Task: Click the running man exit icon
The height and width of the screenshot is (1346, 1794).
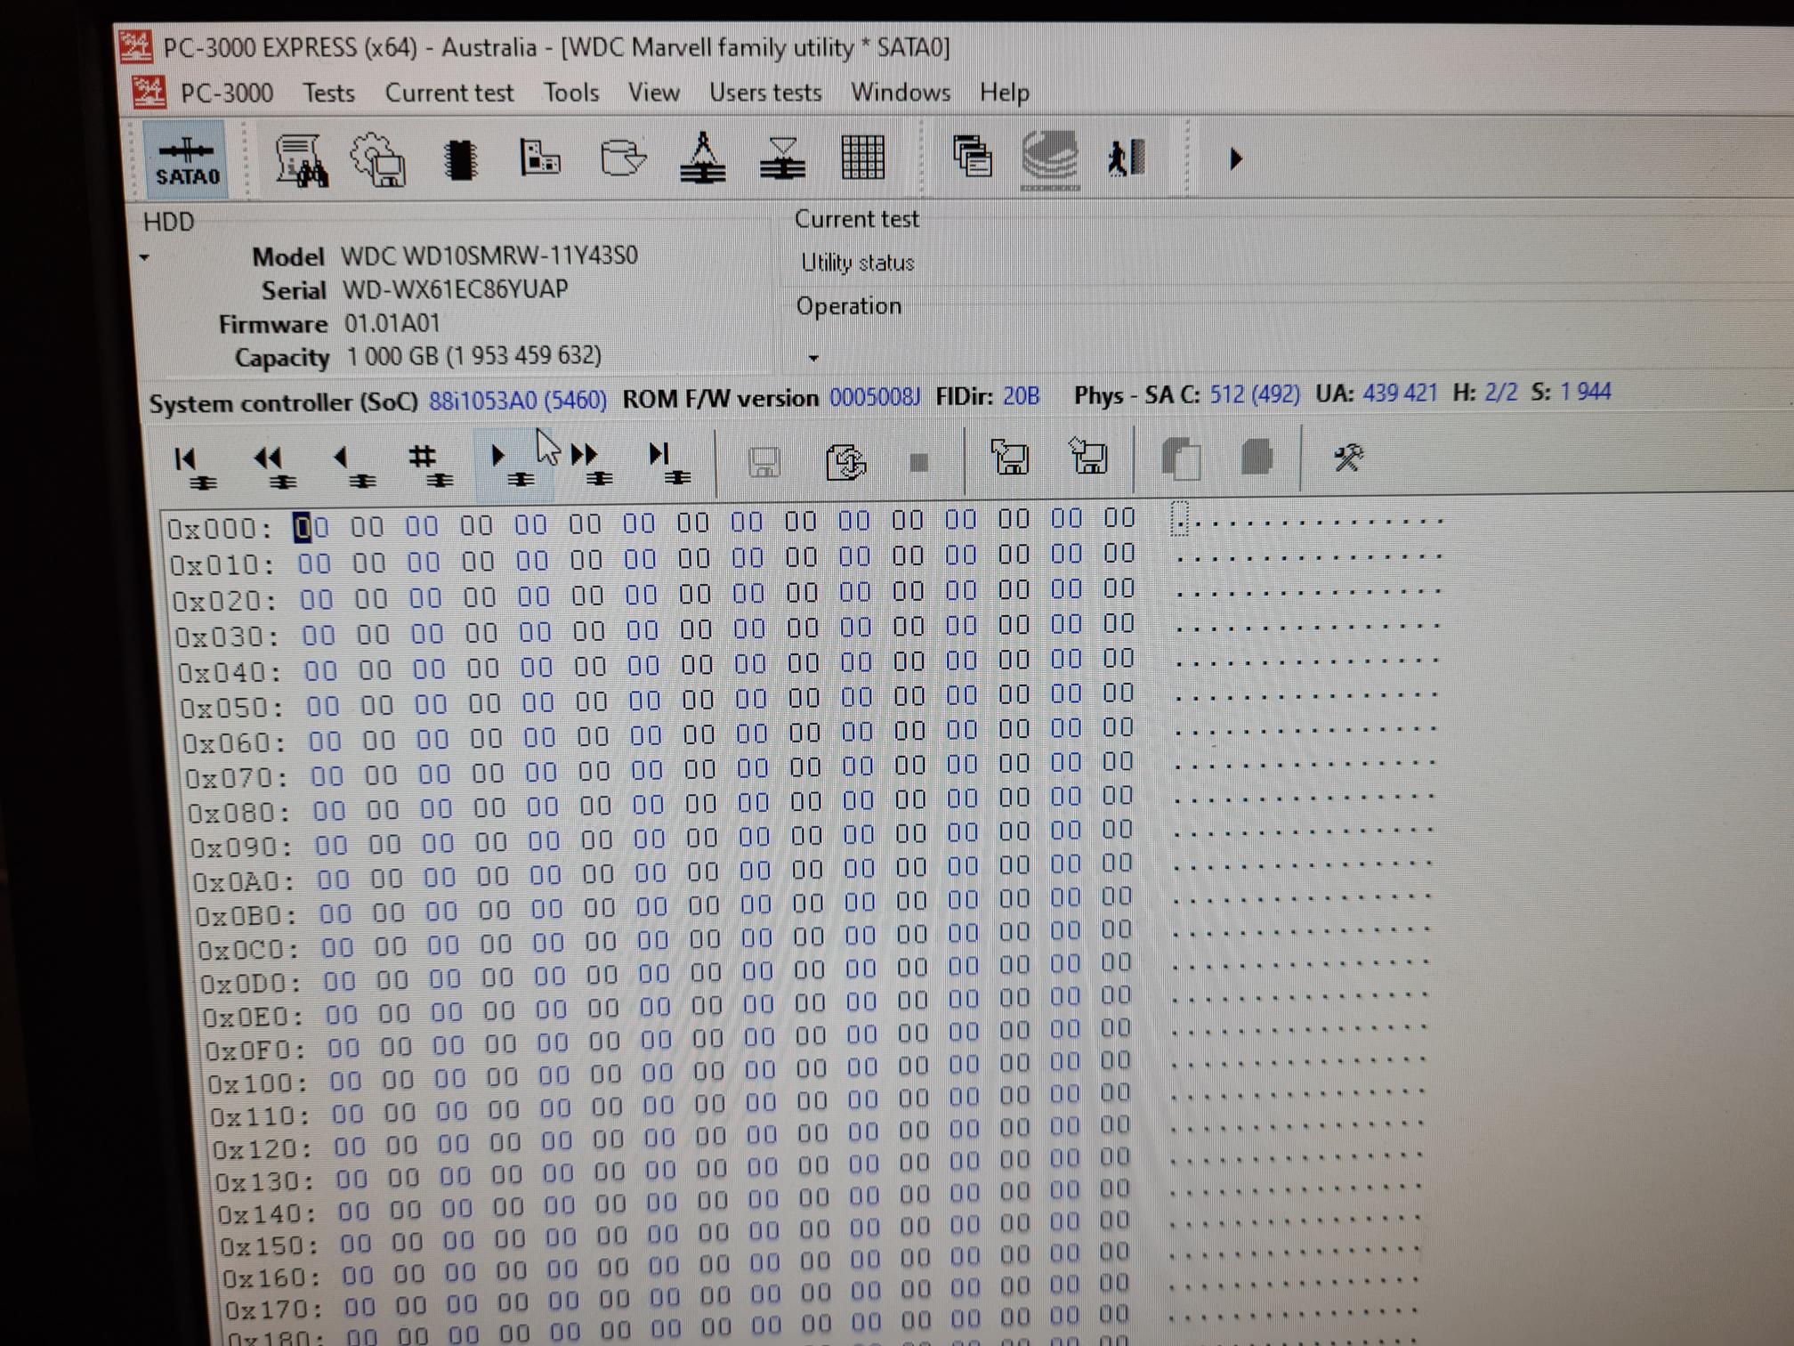Action: tap(1126, 158)
